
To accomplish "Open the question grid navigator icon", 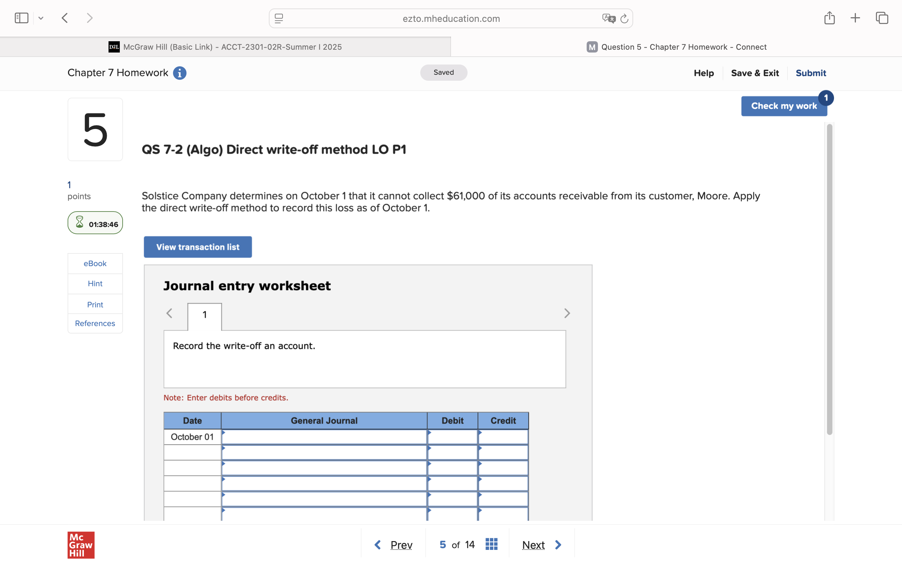I will 491,544.
